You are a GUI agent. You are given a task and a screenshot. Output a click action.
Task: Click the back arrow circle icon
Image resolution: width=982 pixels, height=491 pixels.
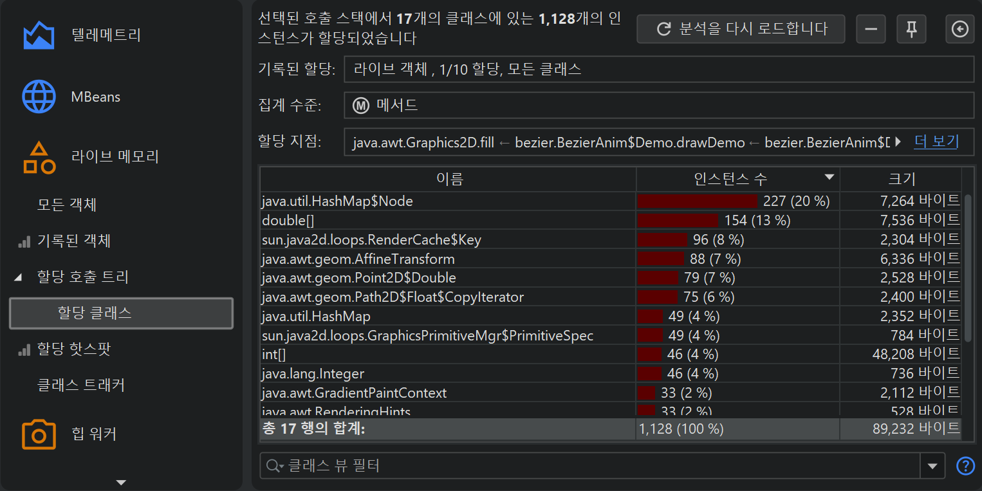(959, 30)
